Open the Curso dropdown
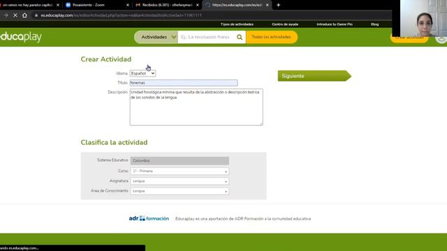Image resolution: width=447 pixels, height=251 pixels. [179, 172]
